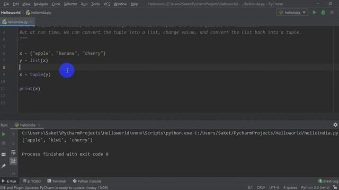This screenshot has height=190, width=339.
Task: Open the TODO tool window
Action: click(x=32, y=181)
